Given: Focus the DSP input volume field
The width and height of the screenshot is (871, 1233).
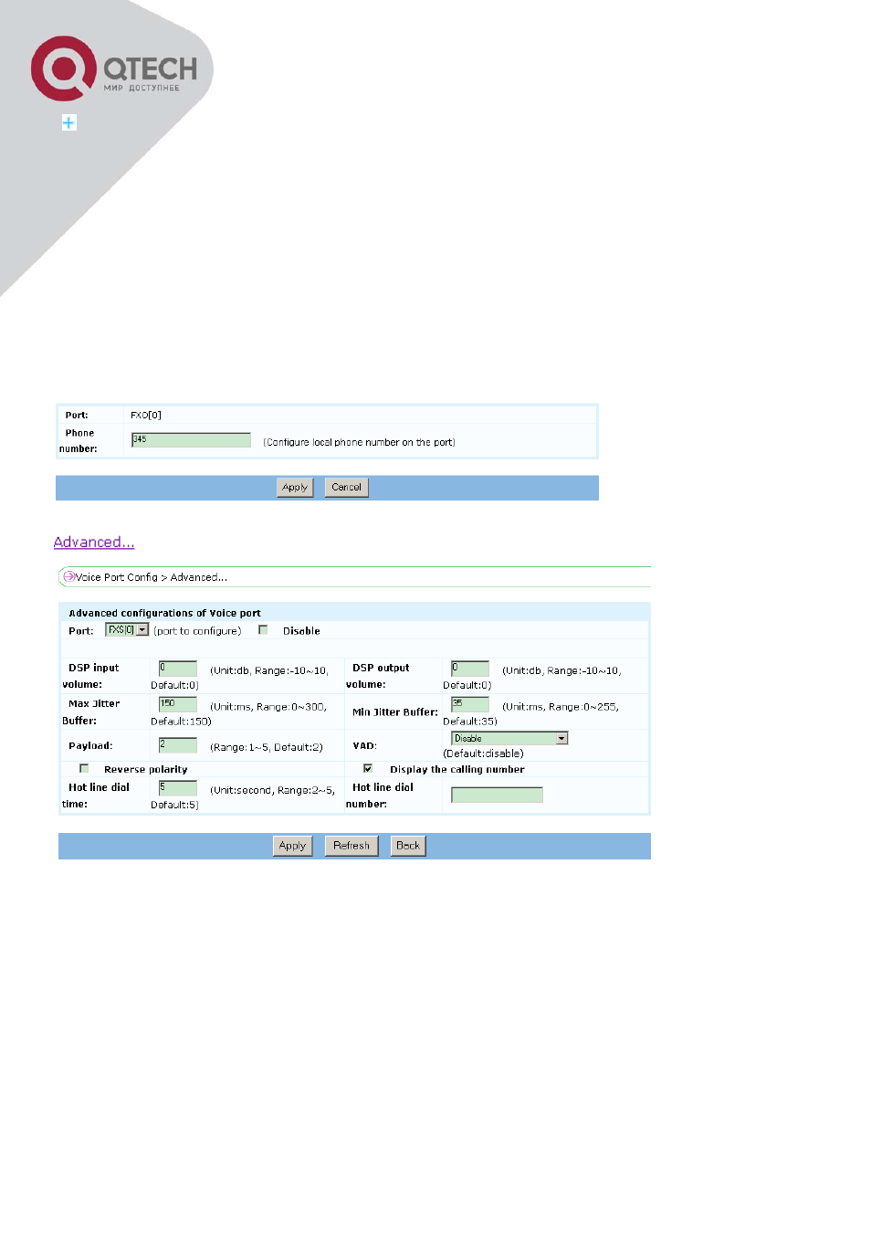Looking at the screenshot, I should coord(178,669).
